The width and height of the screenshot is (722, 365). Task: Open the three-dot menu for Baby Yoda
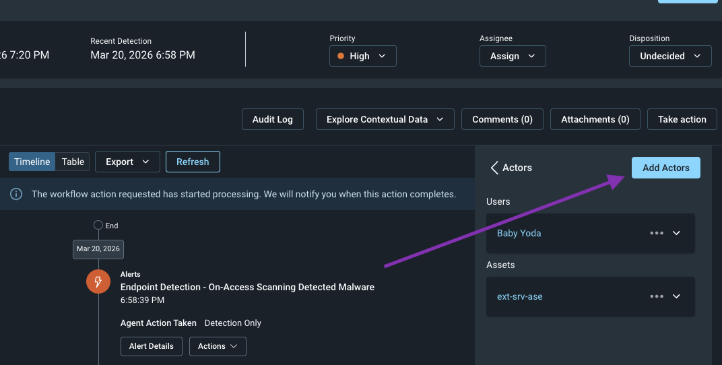pos(657,233)
